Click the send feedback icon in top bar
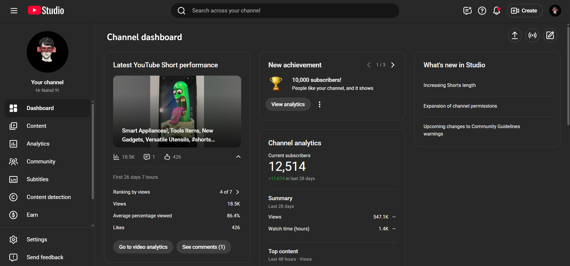The height and width of the screenshot is (266, 570). (x=467, y=11)
